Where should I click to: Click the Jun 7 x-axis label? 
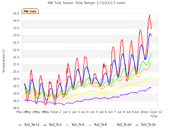112,112
